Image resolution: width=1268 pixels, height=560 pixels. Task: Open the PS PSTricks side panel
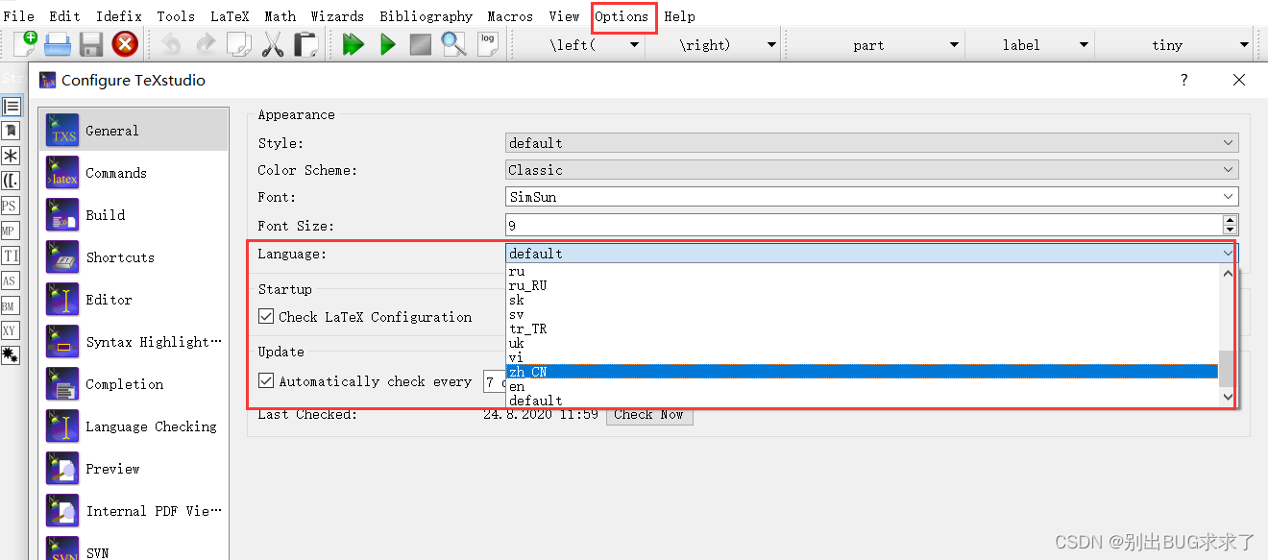(x=10, y=206)
